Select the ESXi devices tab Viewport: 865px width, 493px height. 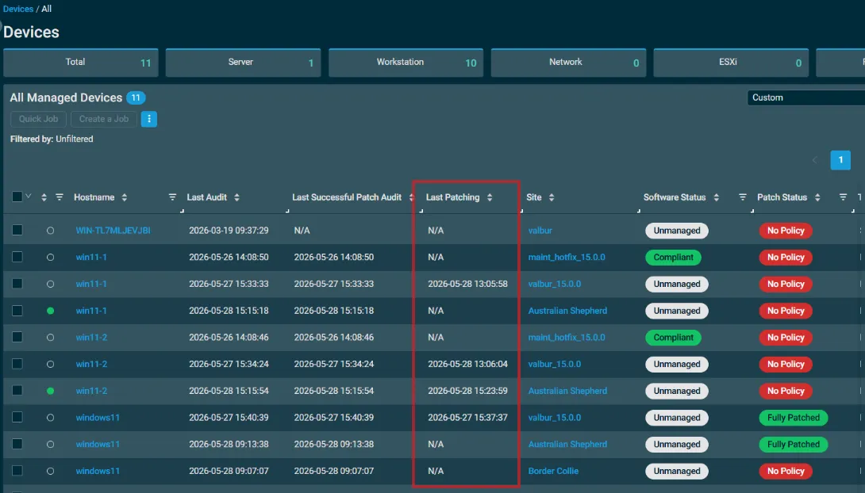point(731,63)
